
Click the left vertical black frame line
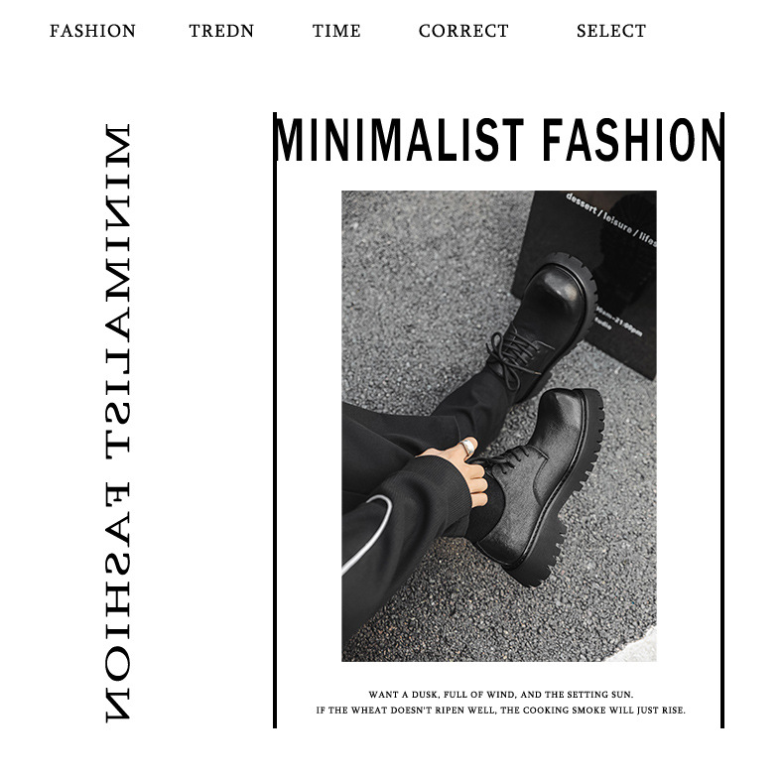tap(275, 420)
